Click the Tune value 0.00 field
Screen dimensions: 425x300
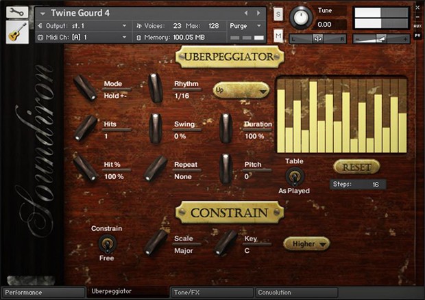pos(330,25)
